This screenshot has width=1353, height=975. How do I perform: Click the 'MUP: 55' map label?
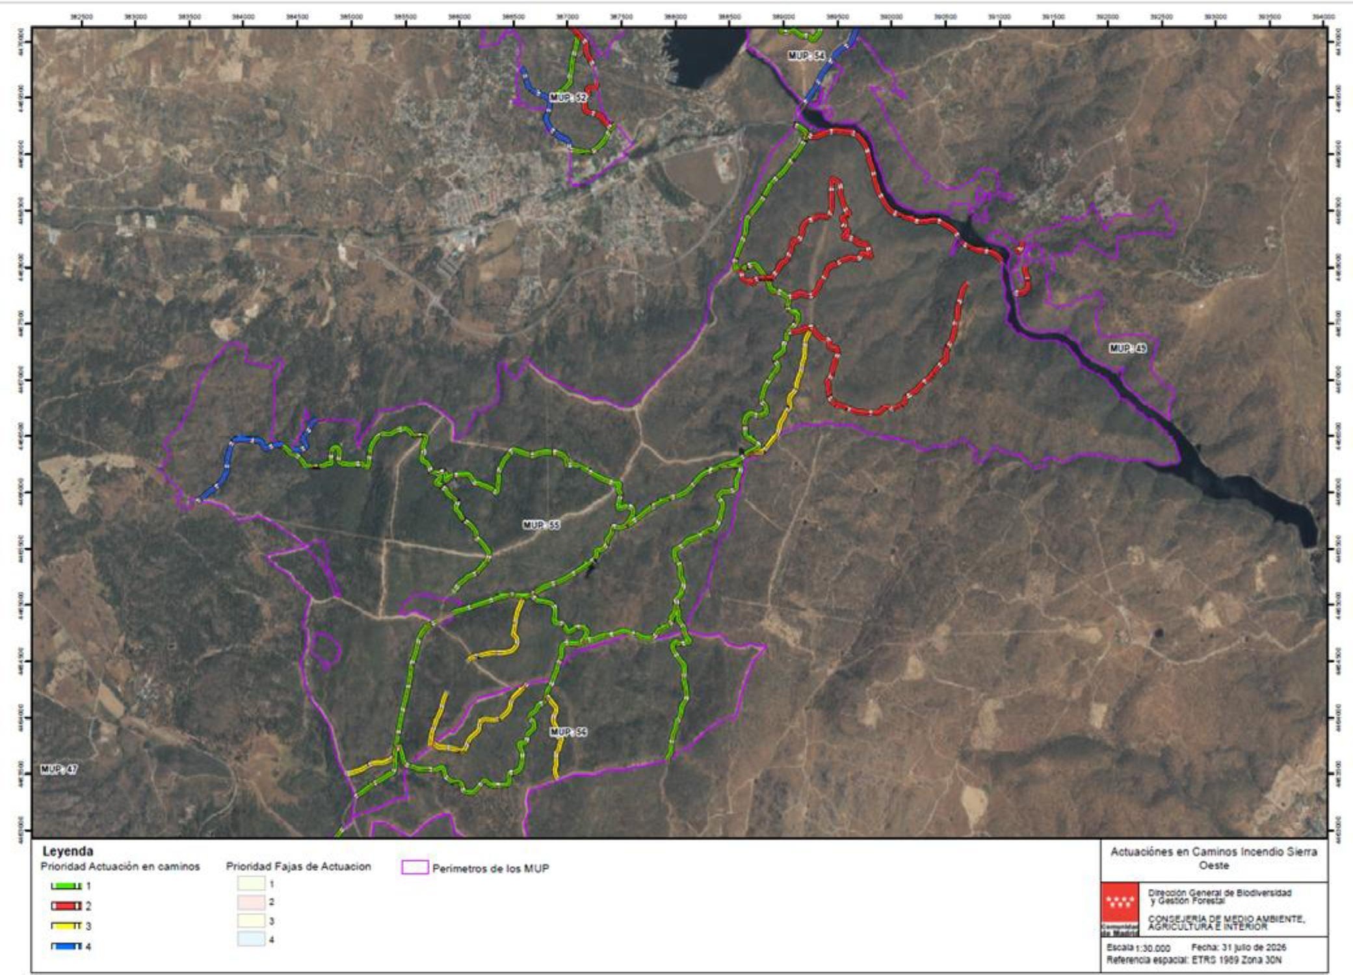click(x=541, y=525)
